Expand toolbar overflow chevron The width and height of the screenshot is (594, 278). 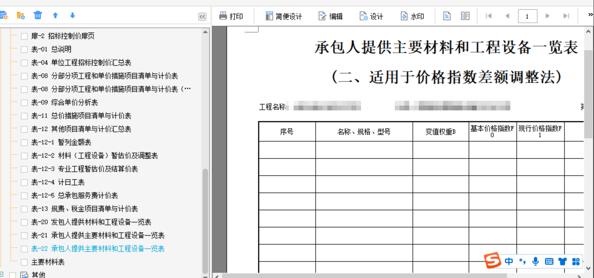click(x=590, y=14)
